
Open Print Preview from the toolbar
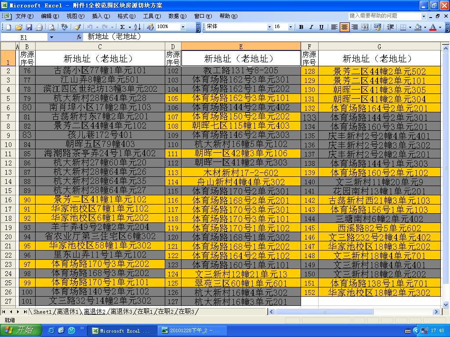(x=52, y=27)
